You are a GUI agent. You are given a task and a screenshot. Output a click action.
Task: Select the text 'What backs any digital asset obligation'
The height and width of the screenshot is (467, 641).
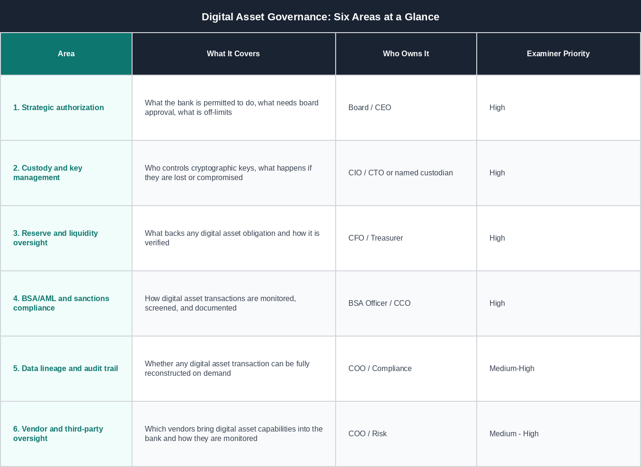click(x=210, y=233)
